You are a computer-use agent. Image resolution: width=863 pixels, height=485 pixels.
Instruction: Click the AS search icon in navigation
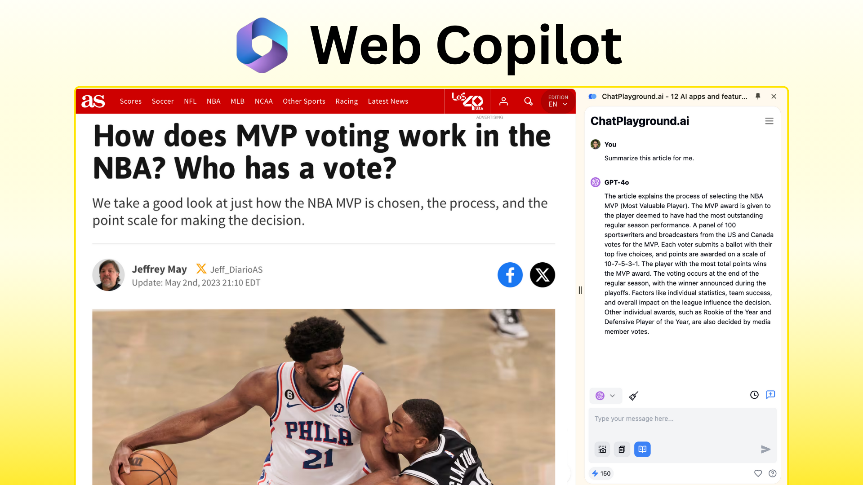point(528,101)
